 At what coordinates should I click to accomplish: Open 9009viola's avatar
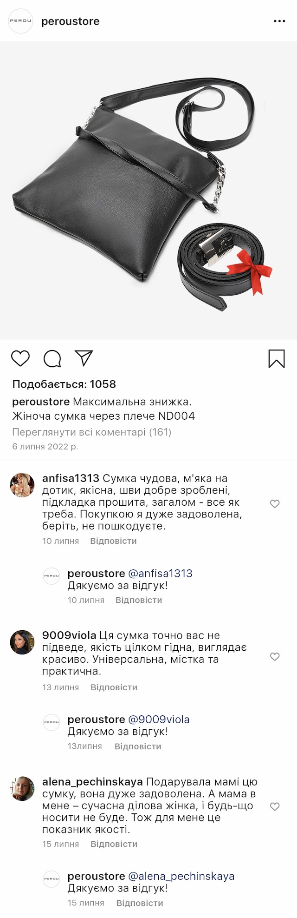(22, 642)
